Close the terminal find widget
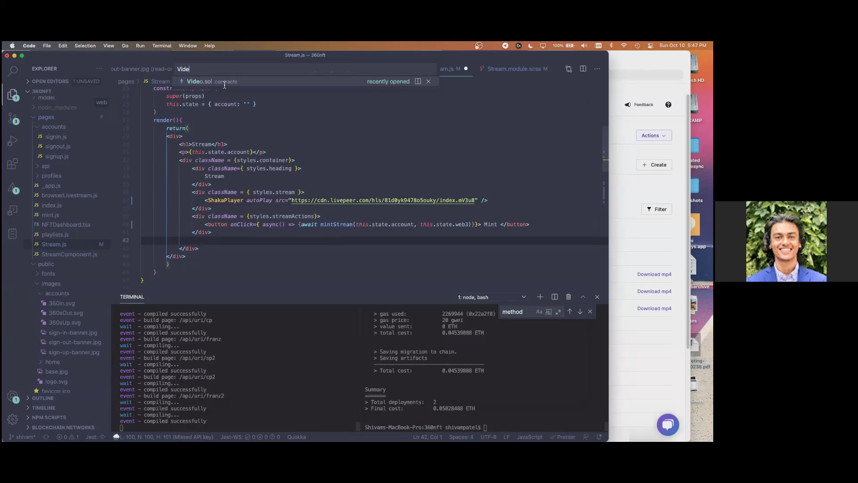Screen dimensions: 858x483 590,312
